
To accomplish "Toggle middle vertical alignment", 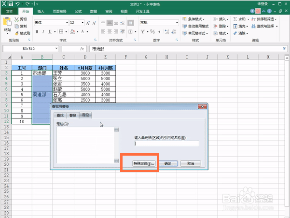I will 110,23.
